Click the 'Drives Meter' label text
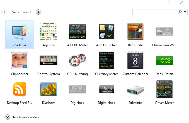 (x=164, y=103)
